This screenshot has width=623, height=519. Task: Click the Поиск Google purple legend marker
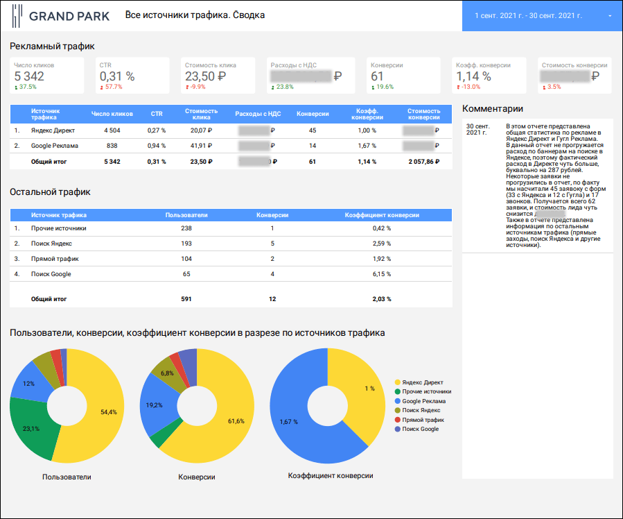click(397, 429)
